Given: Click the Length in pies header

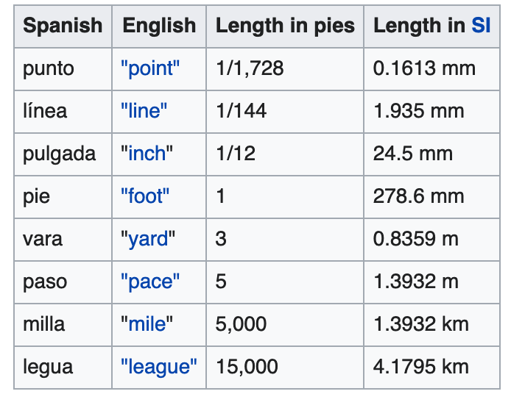Looking at the screenshot, I should tap(285, 26).
